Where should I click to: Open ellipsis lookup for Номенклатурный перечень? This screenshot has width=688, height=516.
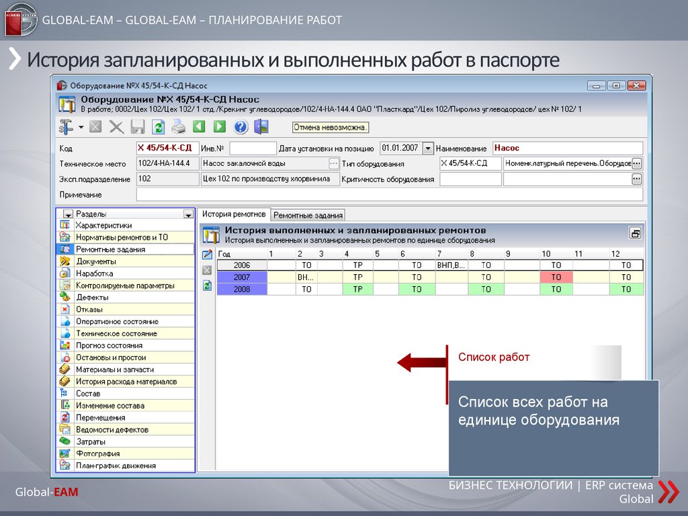point(637,164)
